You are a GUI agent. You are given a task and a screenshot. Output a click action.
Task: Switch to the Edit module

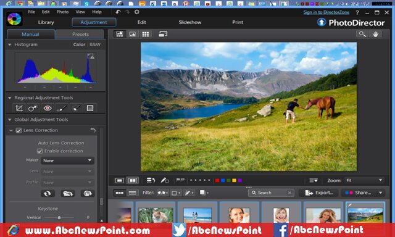pyautogui.click(x=141, y=22)
